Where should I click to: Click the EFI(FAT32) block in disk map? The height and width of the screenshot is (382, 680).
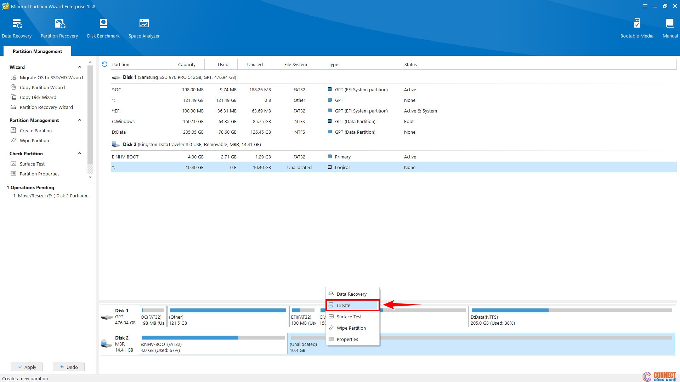click(x=303, y=316)
